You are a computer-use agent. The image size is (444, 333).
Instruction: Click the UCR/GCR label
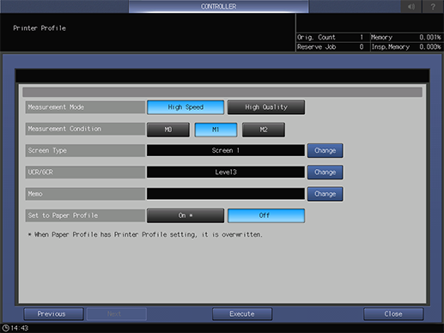tap(85, 173)
